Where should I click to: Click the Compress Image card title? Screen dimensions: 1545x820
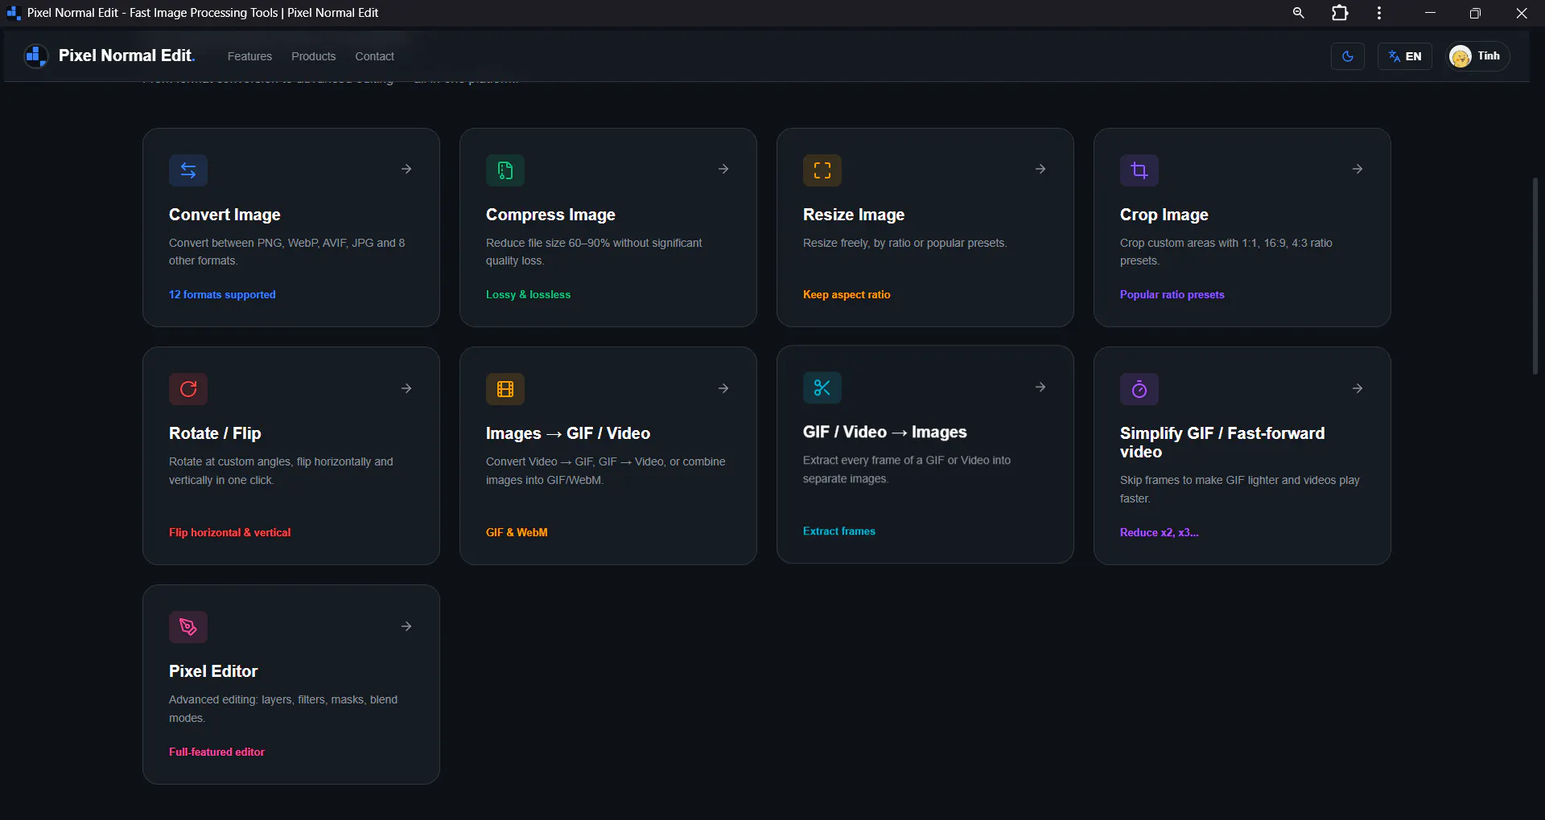click(550, 215)
